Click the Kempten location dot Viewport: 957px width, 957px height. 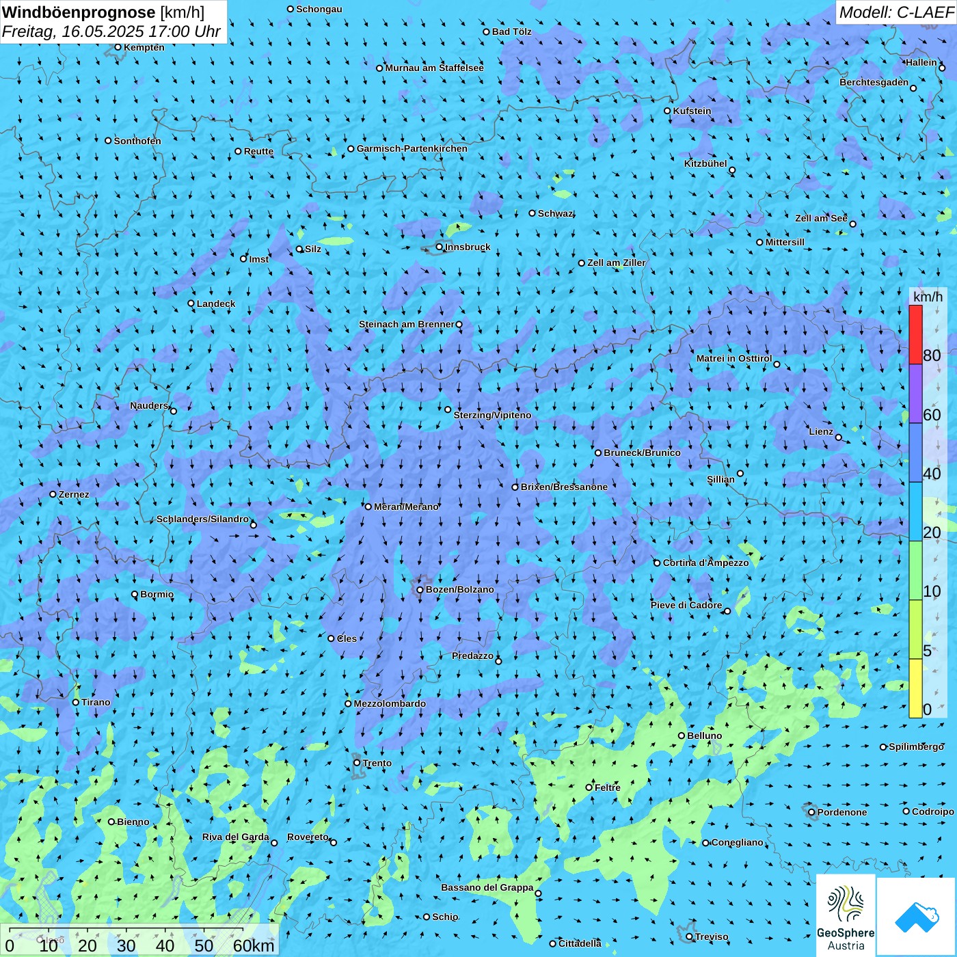coord(118,47)
